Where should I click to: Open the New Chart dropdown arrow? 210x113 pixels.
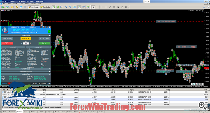[x=4, y=7]
